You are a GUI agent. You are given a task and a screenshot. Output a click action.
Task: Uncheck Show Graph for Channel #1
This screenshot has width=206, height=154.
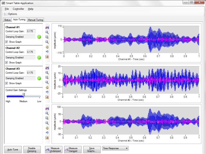pos(7,42)
